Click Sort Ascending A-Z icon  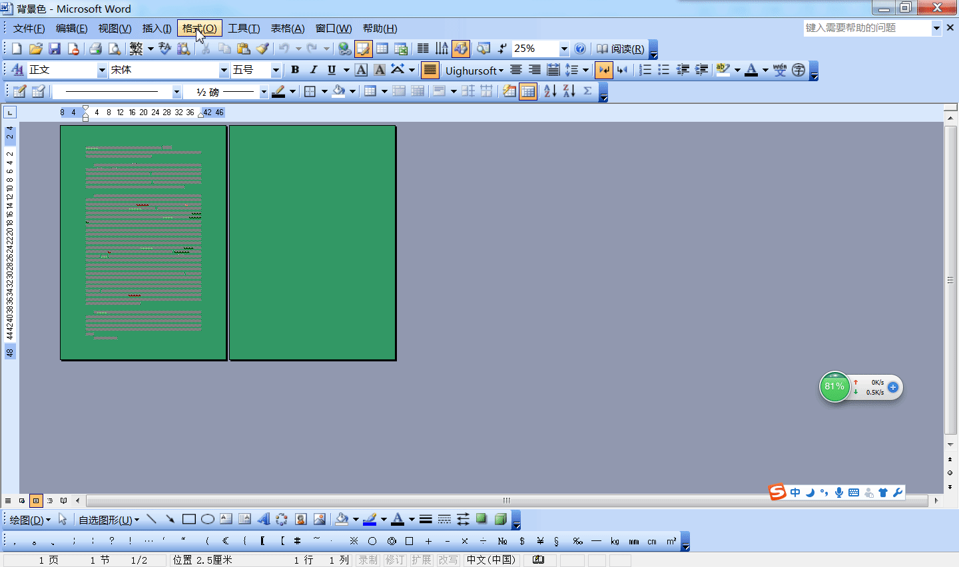tap(550, 91)
